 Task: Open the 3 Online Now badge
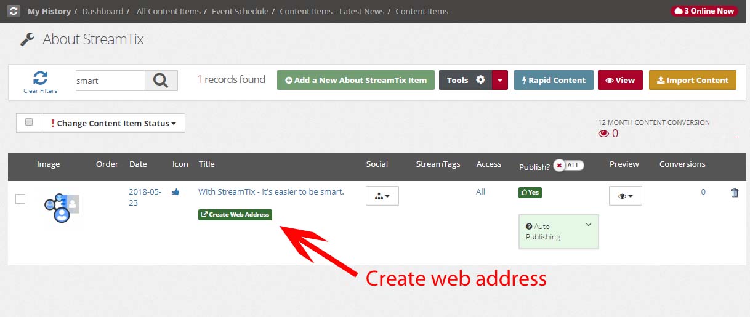(704, 11)
